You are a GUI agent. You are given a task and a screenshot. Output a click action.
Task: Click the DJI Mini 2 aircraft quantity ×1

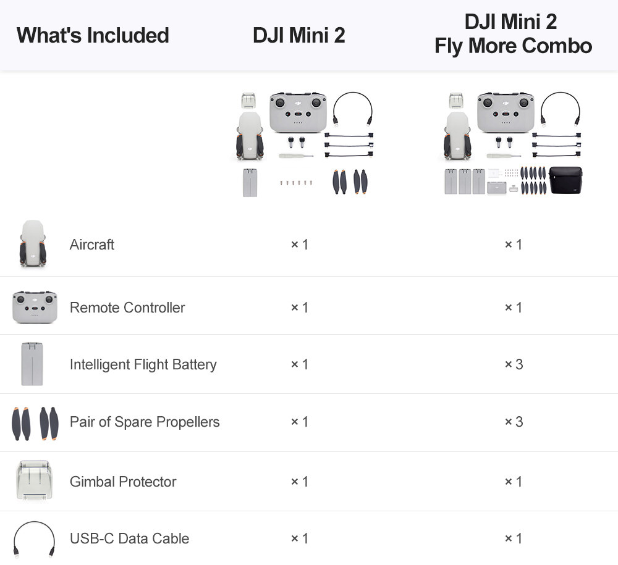point(300,245)
